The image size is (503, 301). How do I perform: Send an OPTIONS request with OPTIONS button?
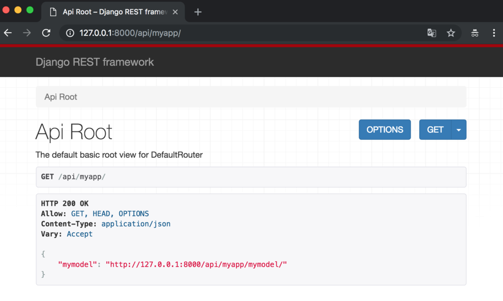[385, 130]
